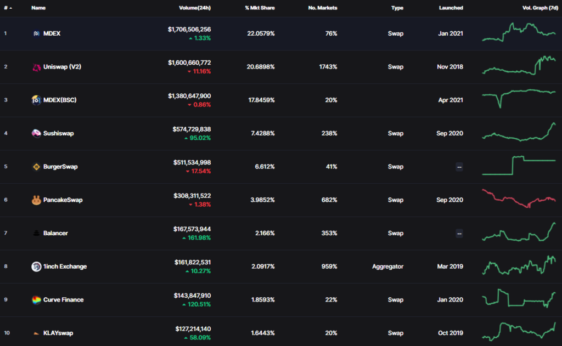Sort table by Launched column header
The image size is (562, 346).
(x=451, y=8)
